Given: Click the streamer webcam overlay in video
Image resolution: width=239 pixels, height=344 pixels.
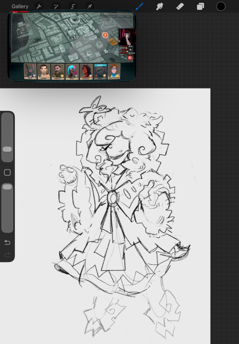Looking at the screenshot, I should click(127, 37).
